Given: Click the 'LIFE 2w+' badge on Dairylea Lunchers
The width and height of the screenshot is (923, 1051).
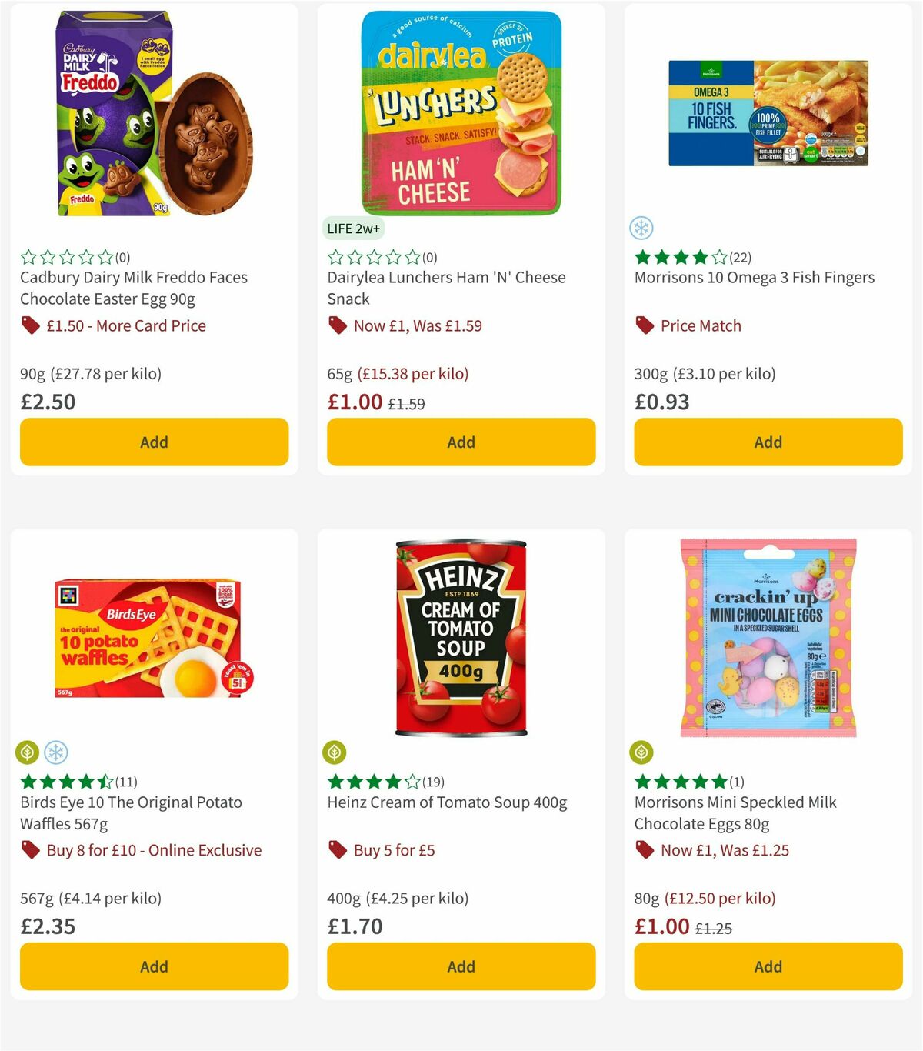Looking at the screenshot, I should coord(353,229).
